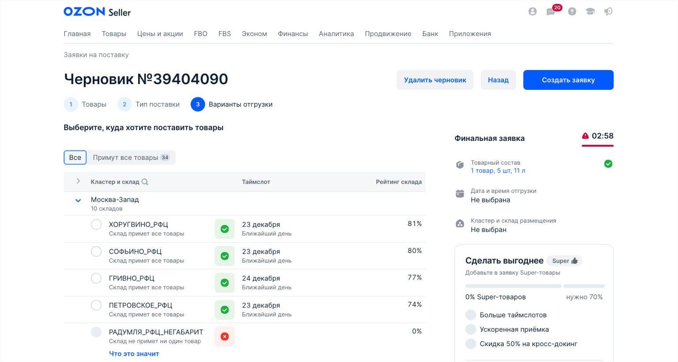Screen dimensions: 678x362
Task: Go to step 2 Тип поставки
Action: pos(149,104)
